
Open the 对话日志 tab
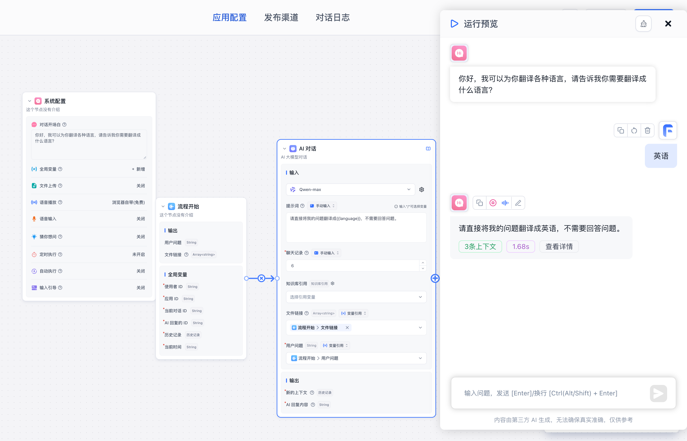click(x=332, y=17)
